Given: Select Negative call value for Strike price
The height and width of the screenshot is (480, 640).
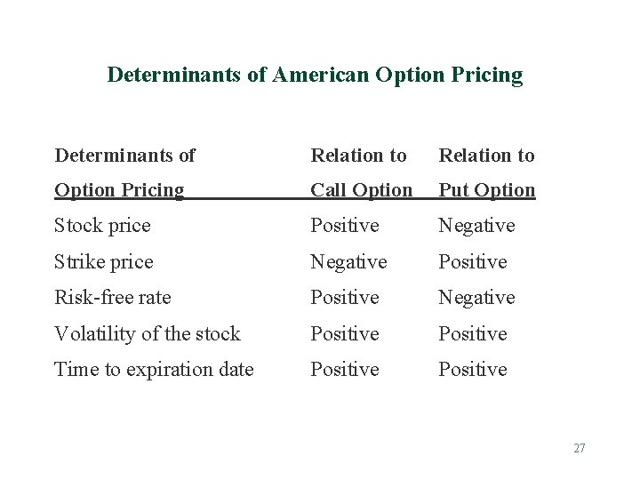Looking at the screenshot, I should click(348, 262).
